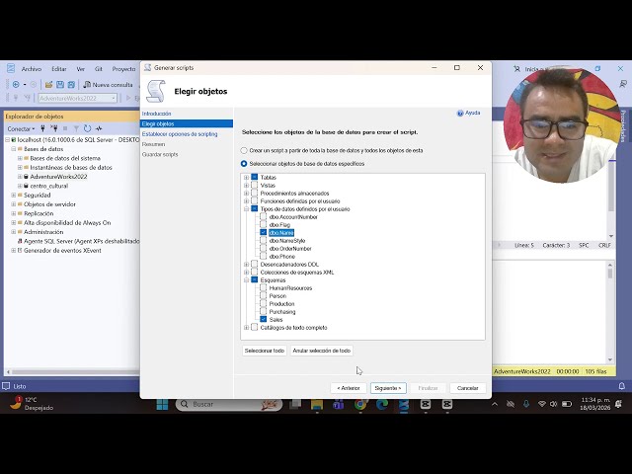Viewport: 632px width, 474px height.
Task: Switch to SSMS taskbar icon
Action: pyautogui.click(x=404, y=404)
